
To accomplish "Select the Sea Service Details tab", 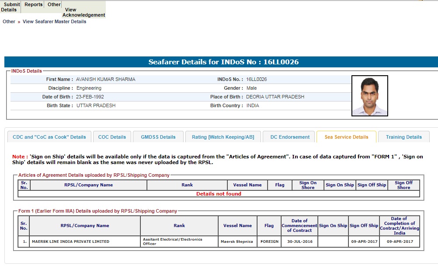I will click(346, 137).
